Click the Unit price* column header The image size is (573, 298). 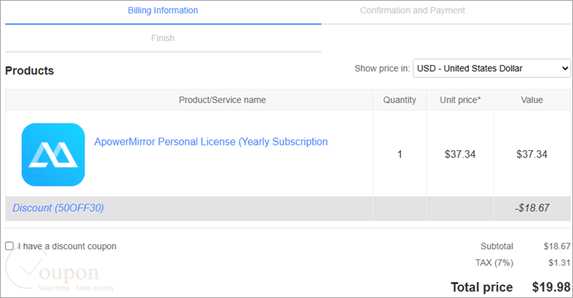pyautogui.click(x=460, y=100)
